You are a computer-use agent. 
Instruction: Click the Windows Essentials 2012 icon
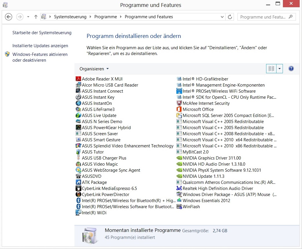pyautogui.click(x=179, y=200)
